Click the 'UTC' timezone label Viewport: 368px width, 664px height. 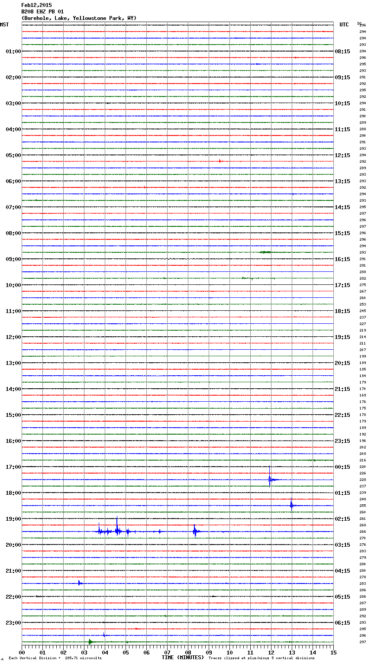point(344,25)
